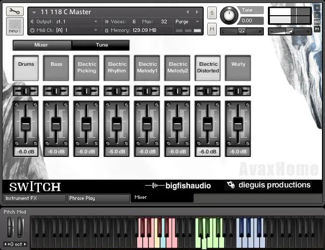Viewport: 325px width, 250px height.
Task: Click the light blue keyboard key
Action: (163, 243)
